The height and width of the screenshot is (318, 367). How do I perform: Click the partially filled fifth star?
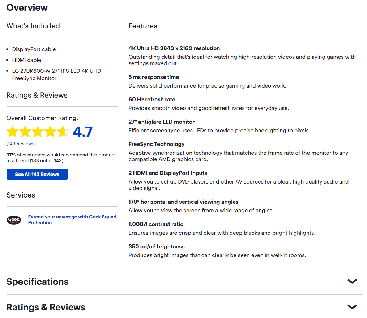pyautogui.click(x=63, y=132)
